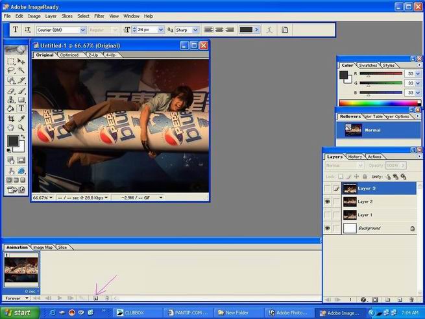Viewport: 425px width, 319px height.
Task: Switch to PANTIP.COM taskbar window
Action: pyautogui.click(x=188, y=313)
